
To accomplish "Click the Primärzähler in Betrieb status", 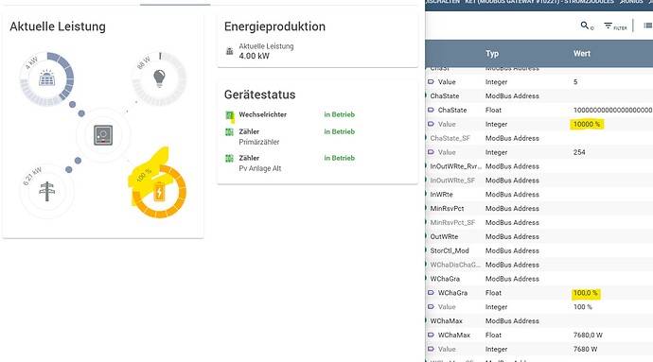I will (x=340, y=131).
